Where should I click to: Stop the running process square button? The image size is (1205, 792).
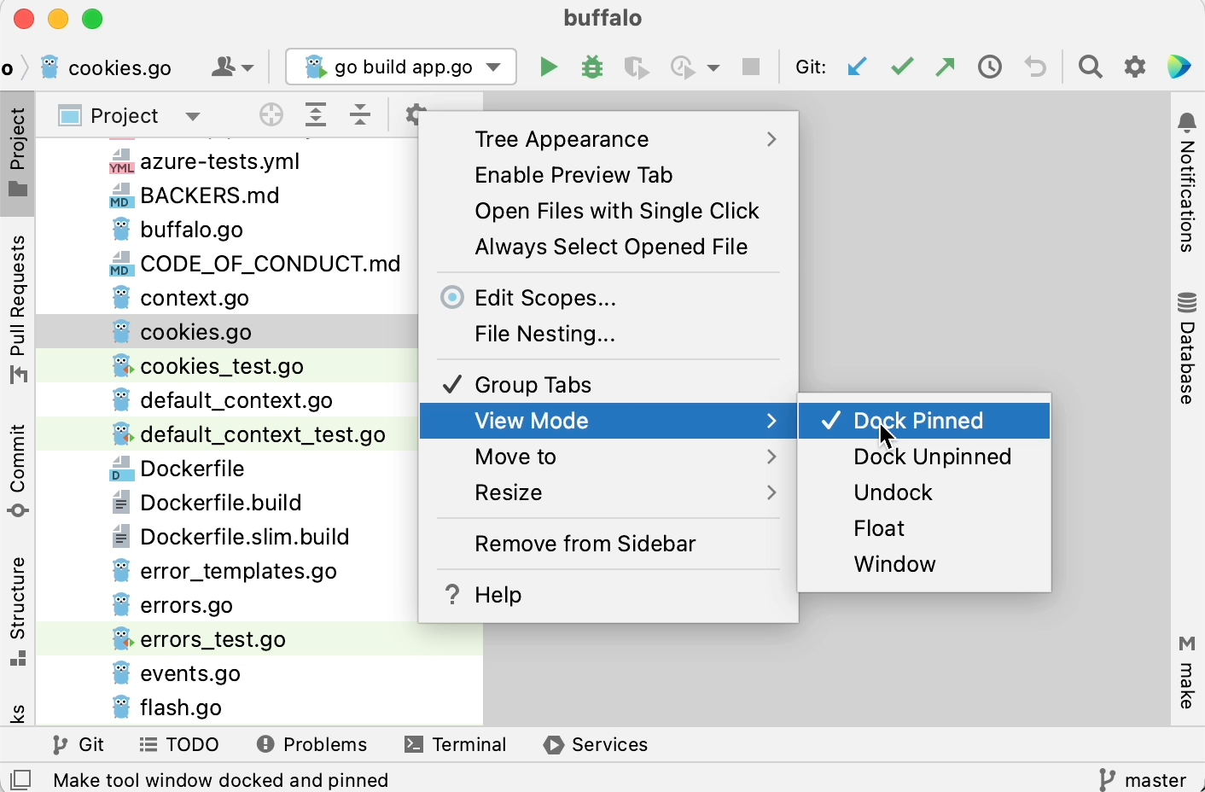pos(751,67)
